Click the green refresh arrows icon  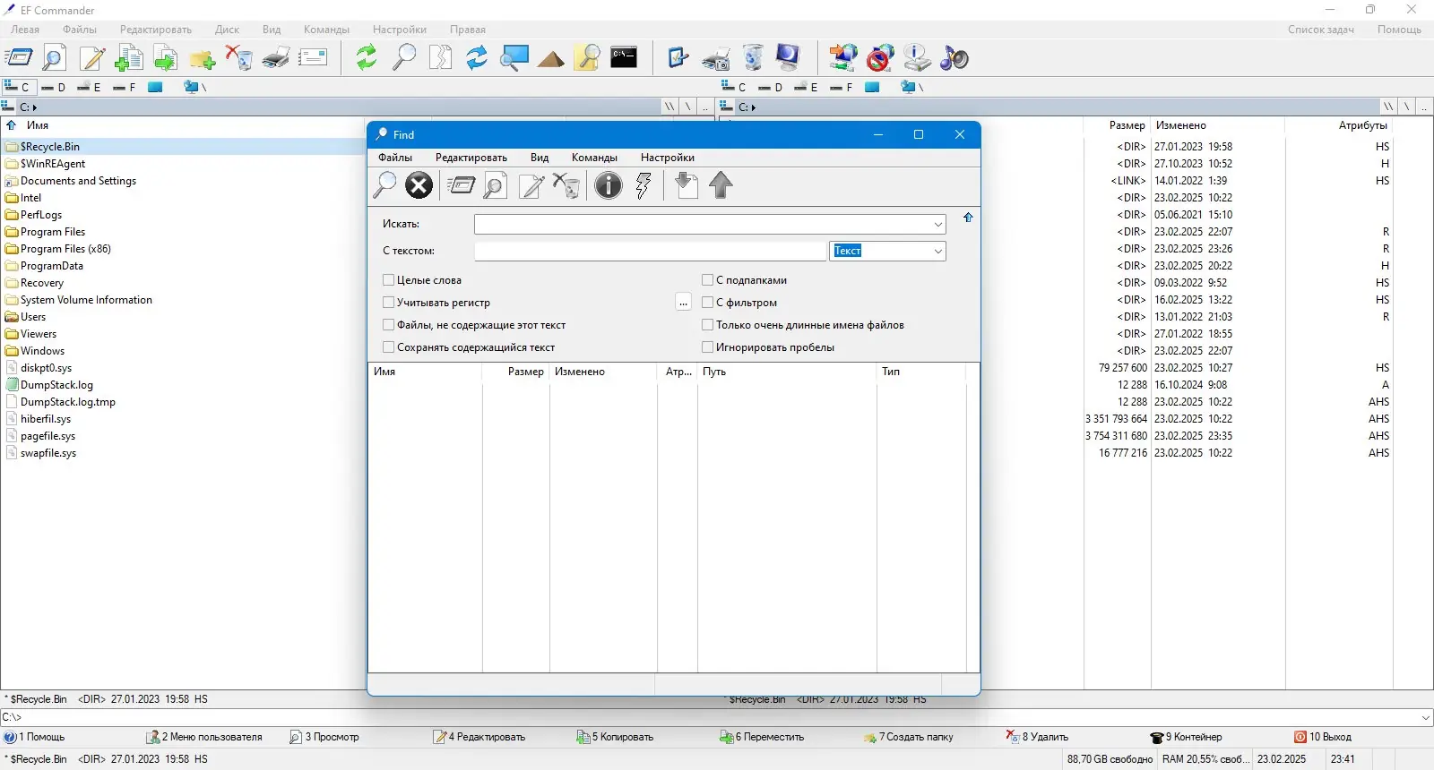tap(366, 58)
